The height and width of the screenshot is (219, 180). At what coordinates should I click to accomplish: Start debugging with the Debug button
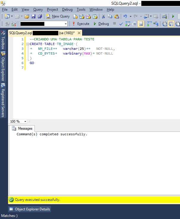(x=101, y=24)
